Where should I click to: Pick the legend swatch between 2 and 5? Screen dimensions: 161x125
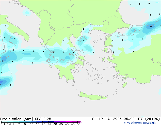coord(22,122)
